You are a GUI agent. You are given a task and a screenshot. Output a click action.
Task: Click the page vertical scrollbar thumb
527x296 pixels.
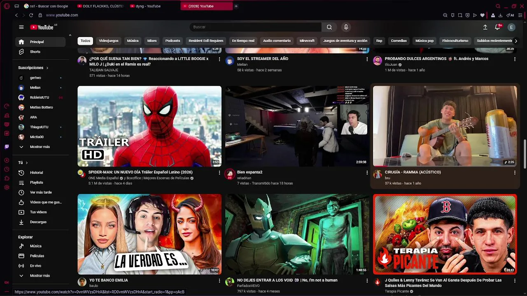tap(525, 154)
